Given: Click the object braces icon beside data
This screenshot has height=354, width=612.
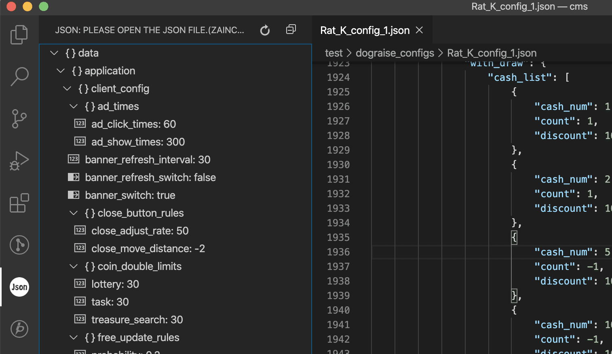Looking at the screenshot, I should point(70,53).
